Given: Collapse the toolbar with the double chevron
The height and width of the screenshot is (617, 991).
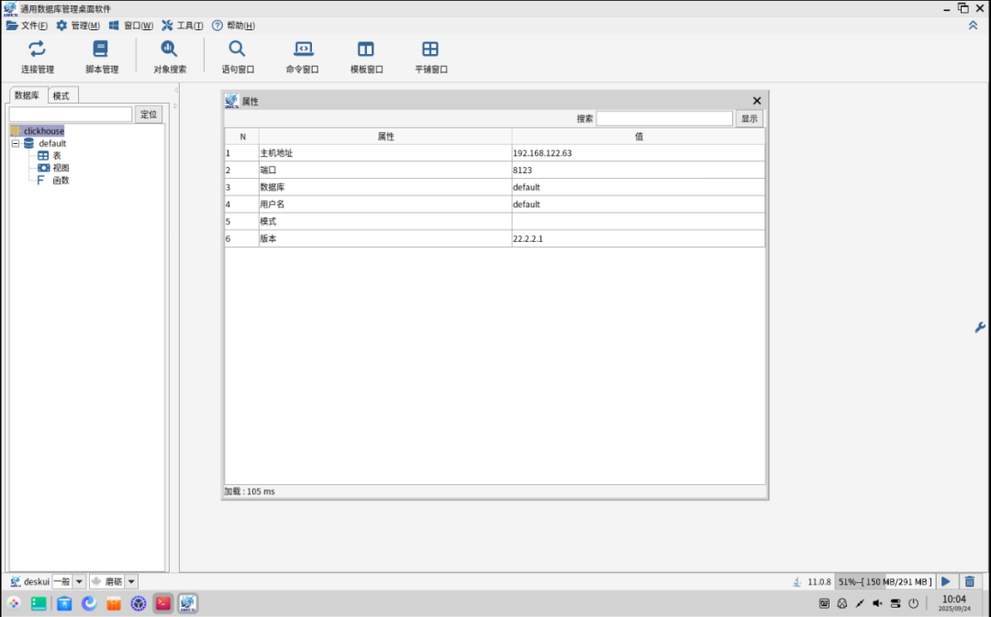Looking at the screenshot, I should coord(973,26).
